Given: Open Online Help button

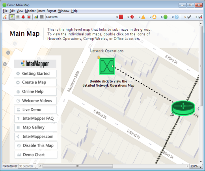Looking at the screenshot, I should pyautogui.click(x=35, y=91).
